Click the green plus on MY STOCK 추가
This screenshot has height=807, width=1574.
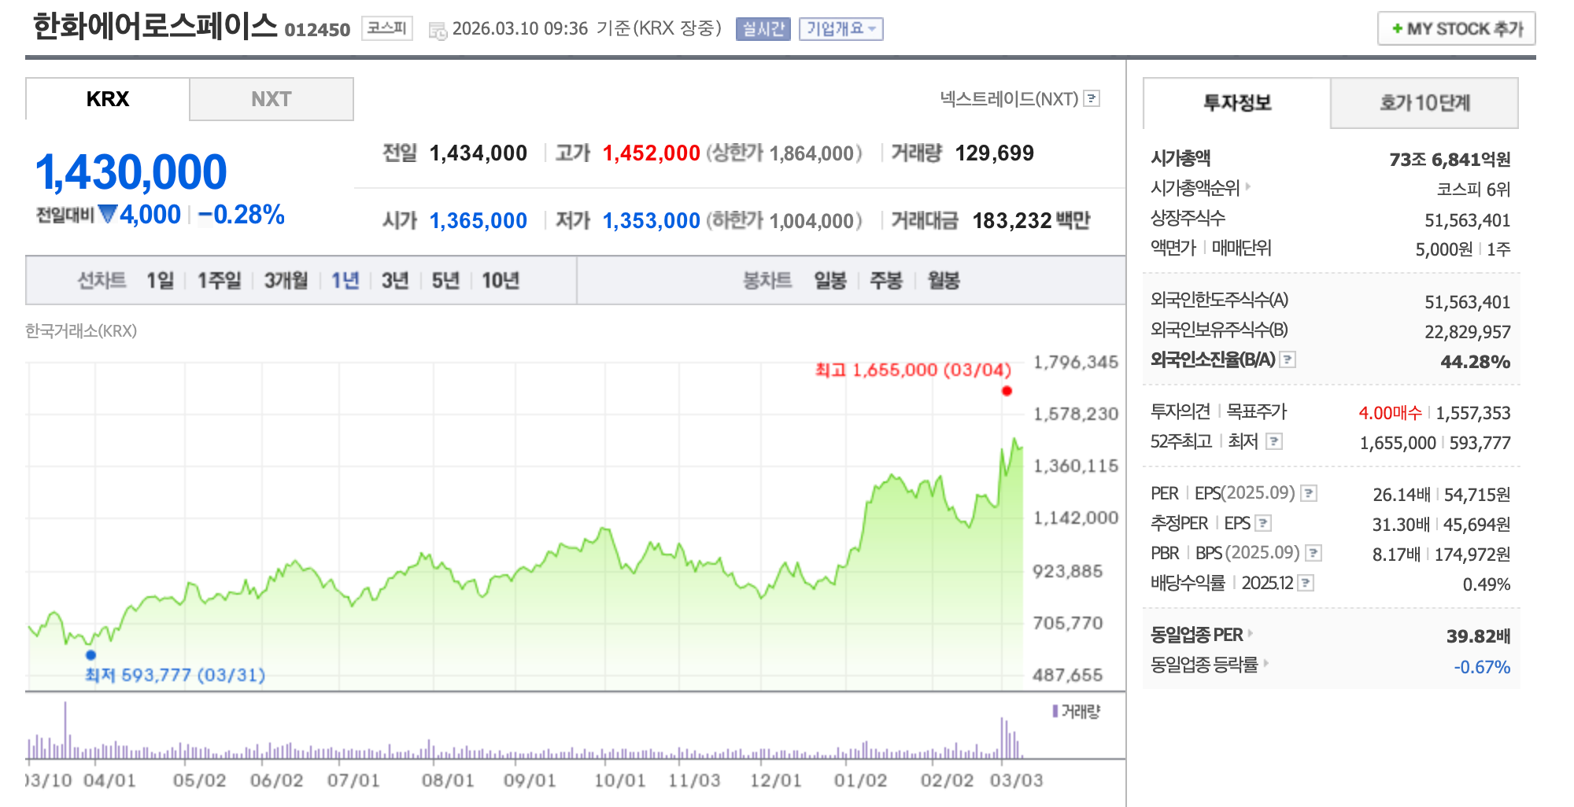pos(1397,28)
